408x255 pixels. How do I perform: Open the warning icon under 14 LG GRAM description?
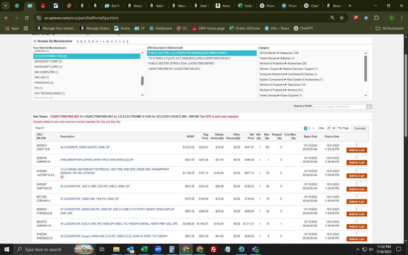tap(62, 177)
